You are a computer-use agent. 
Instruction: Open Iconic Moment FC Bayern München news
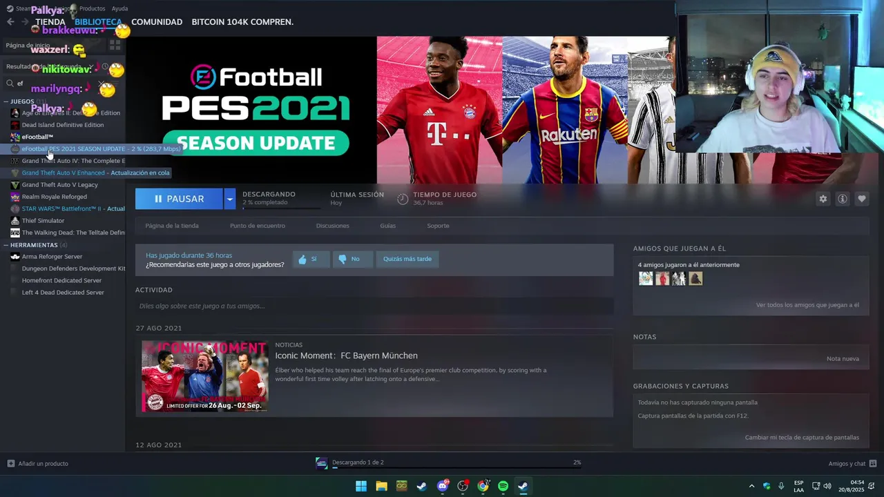coord(346,355)
